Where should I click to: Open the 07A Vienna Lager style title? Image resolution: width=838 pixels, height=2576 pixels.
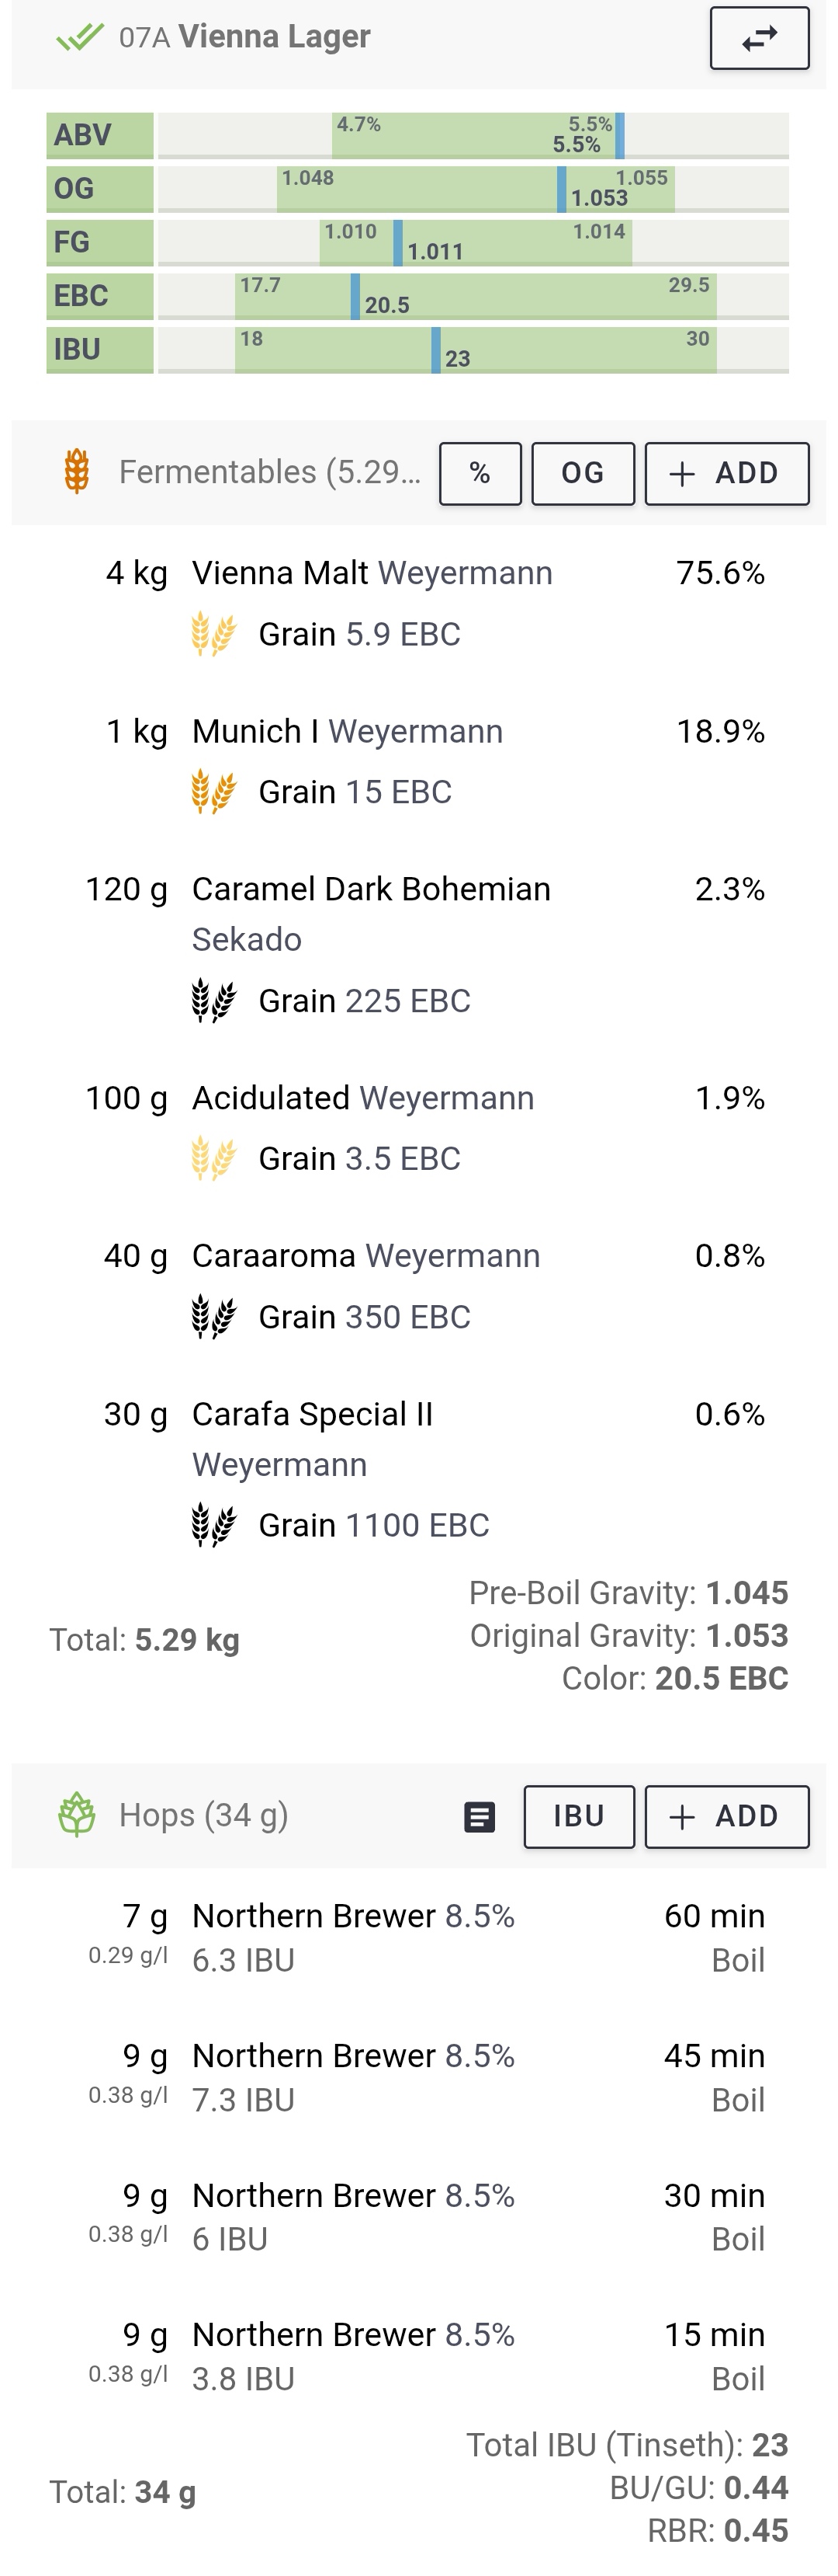(x=244, y=37)
